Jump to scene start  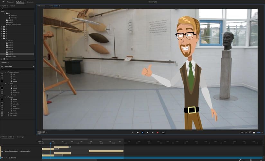(x=132, y=133)
